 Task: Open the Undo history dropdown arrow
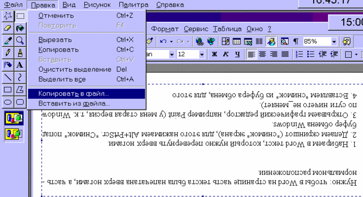[171, 42]
